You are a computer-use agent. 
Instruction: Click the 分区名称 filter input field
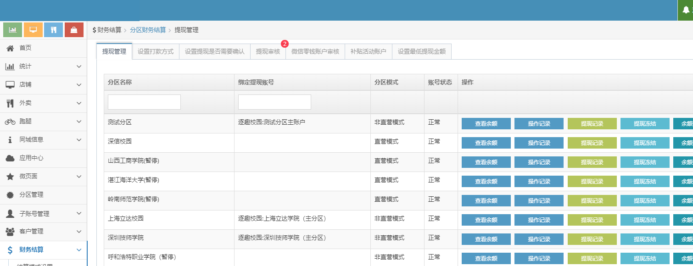(144, 102)
